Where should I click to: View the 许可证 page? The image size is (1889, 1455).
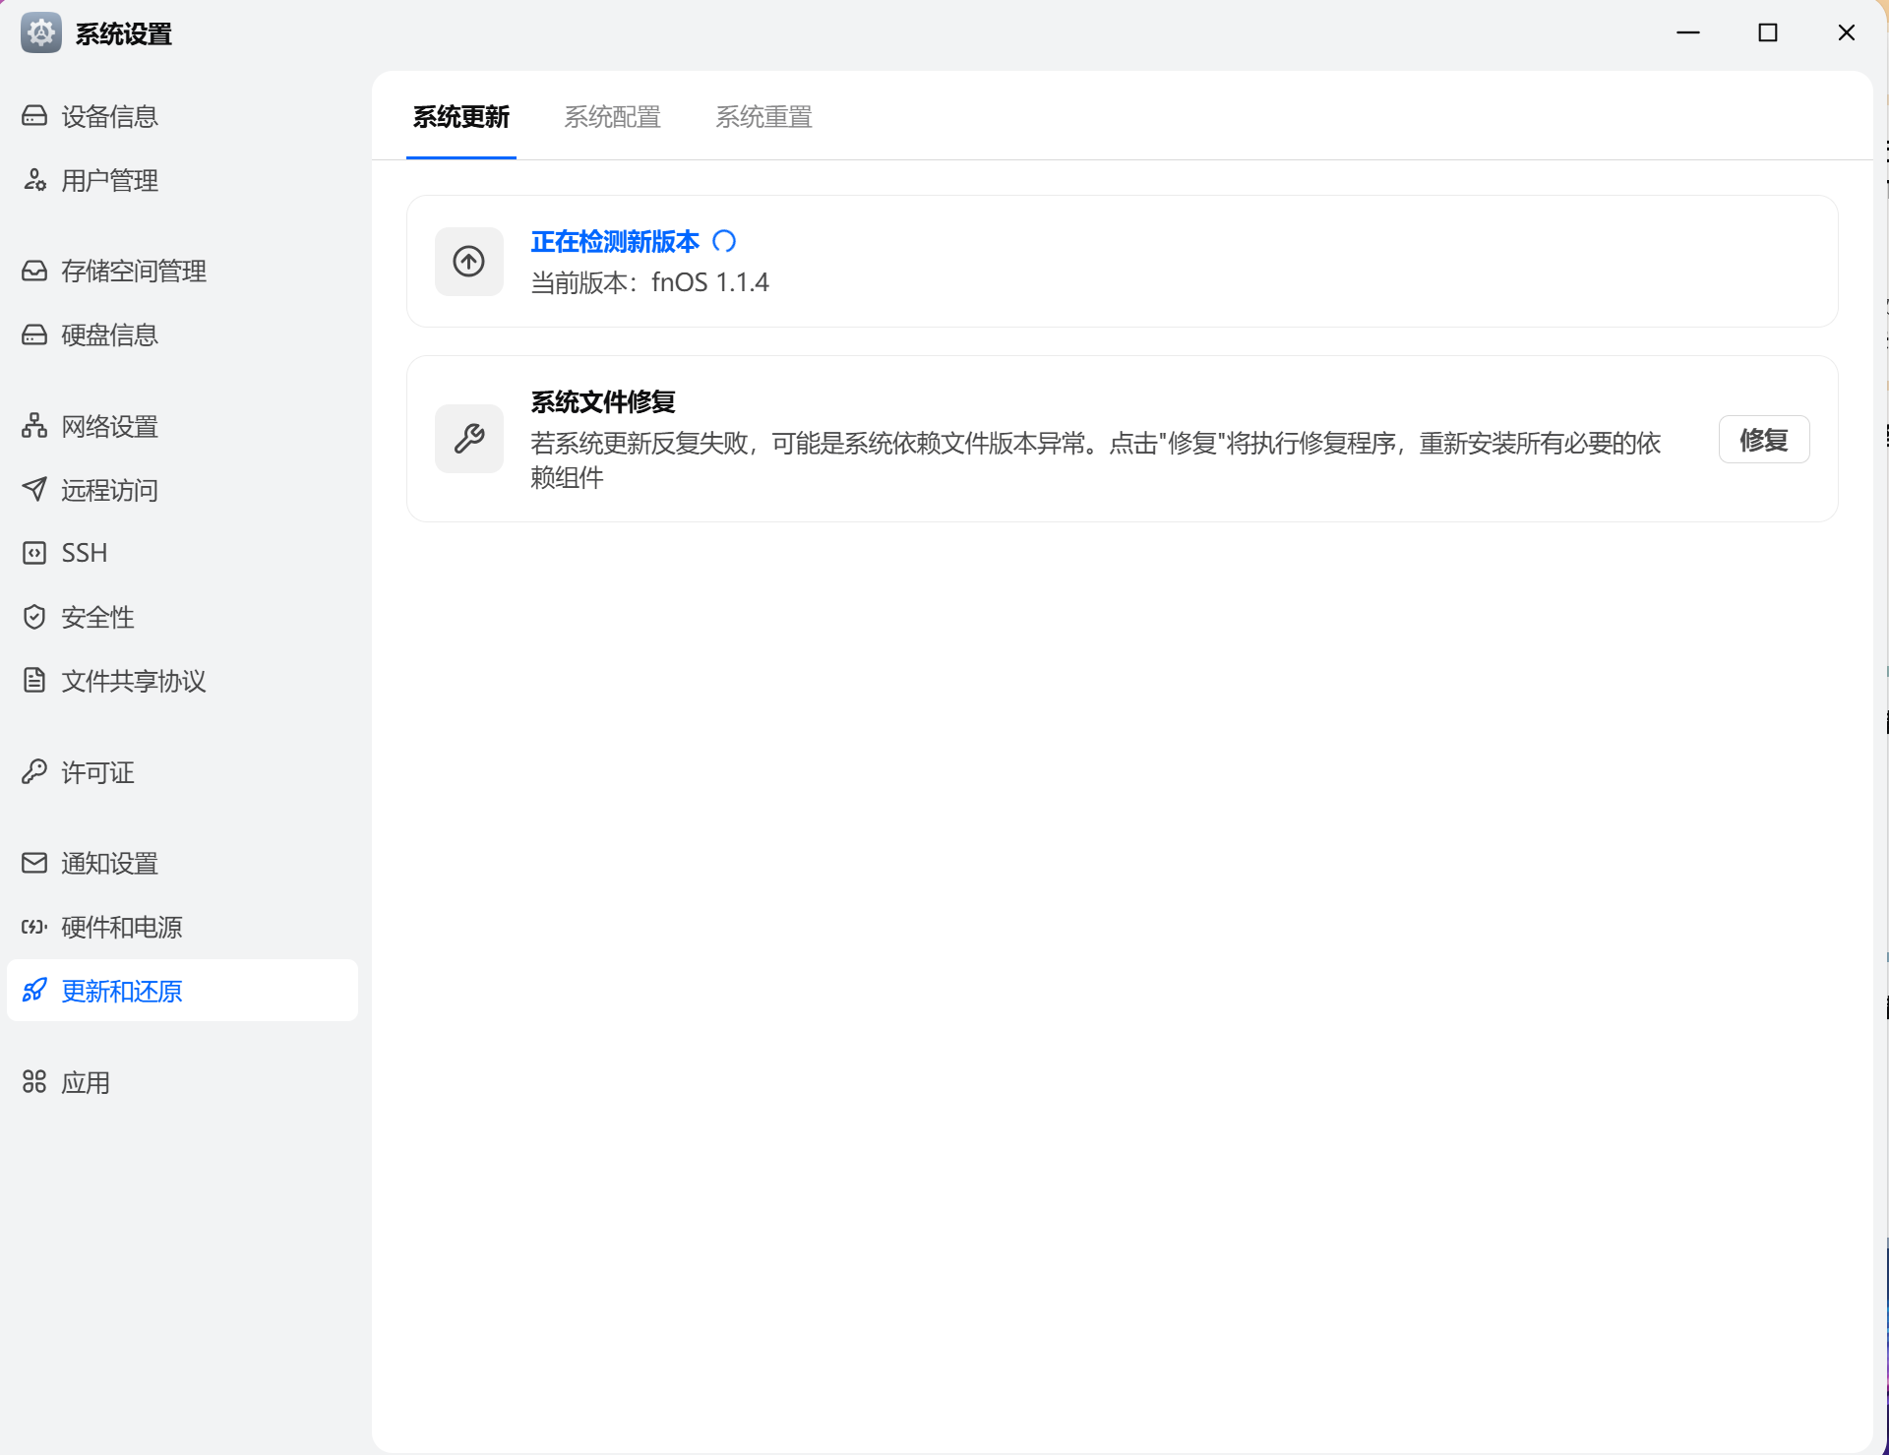tap(97, 772)
